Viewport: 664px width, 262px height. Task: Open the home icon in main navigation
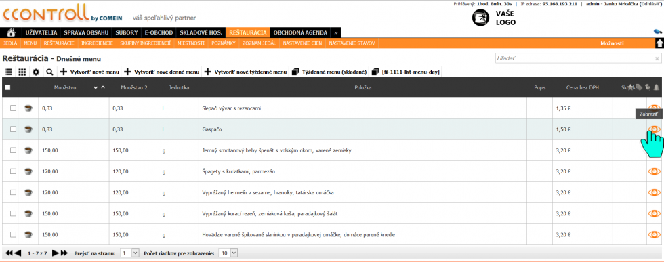tap(12, 32)
